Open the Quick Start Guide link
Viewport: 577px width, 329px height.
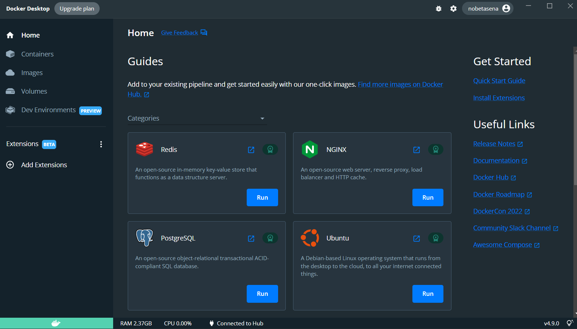pos(499,81)
